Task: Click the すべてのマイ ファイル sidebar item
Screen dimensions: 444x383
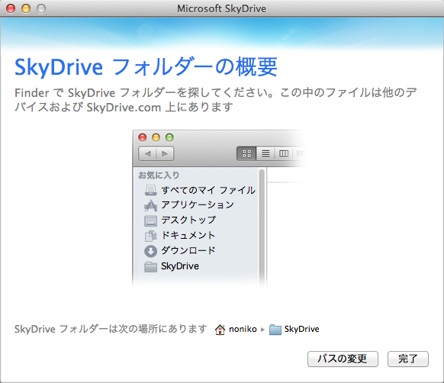Action: pyautogui.click(x=200, y=190)
